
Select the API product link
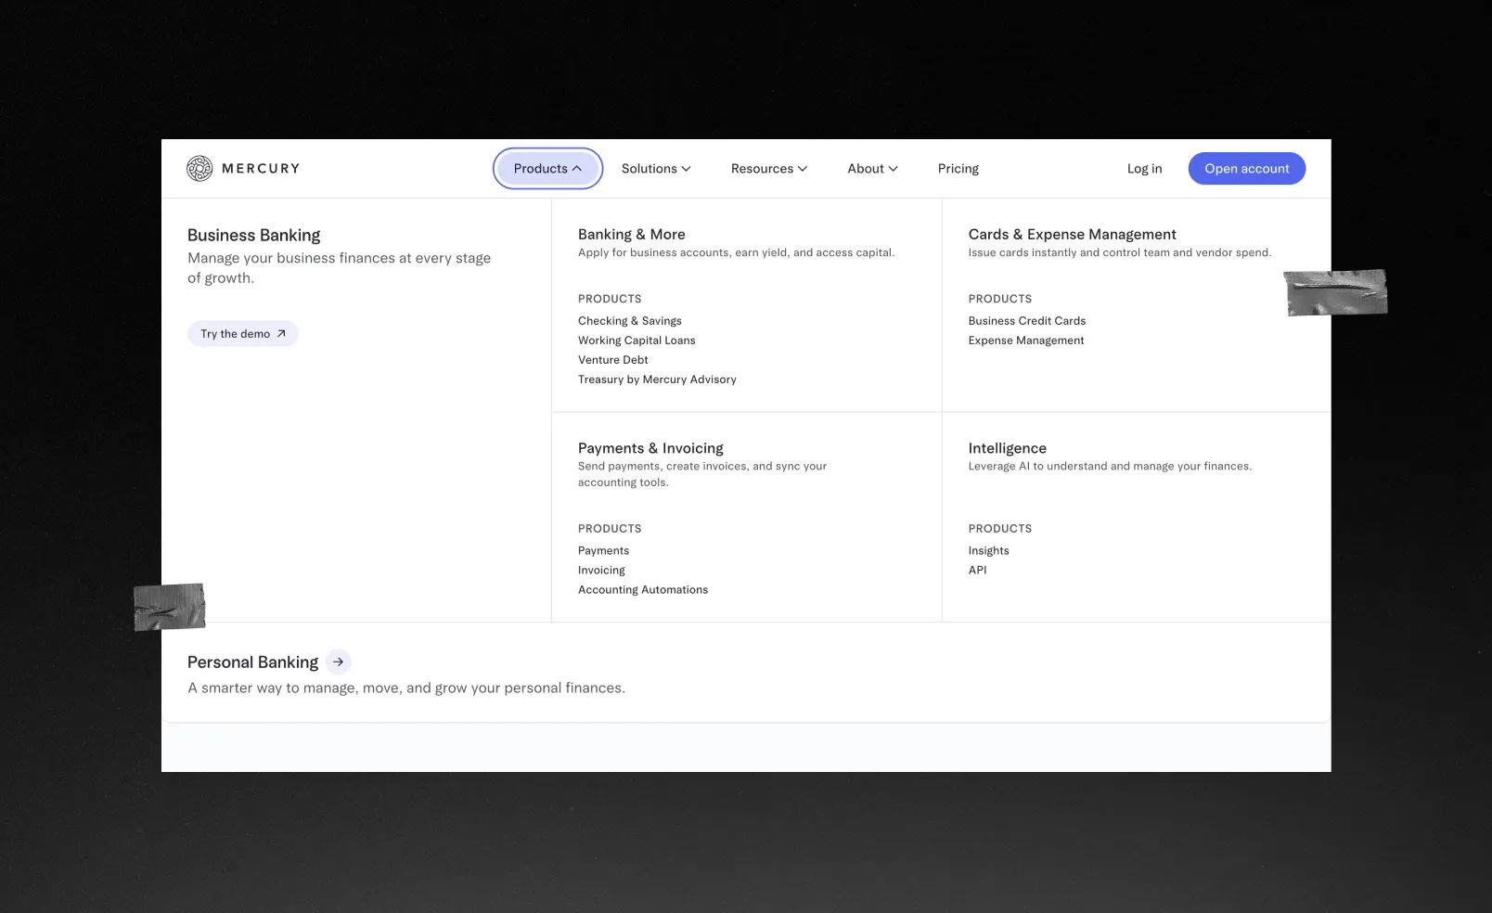point(978,571)
